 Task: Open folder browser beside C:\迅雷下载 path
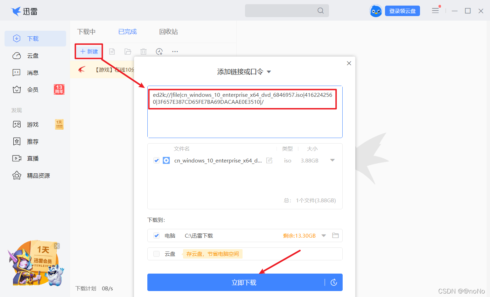point(335,236)
